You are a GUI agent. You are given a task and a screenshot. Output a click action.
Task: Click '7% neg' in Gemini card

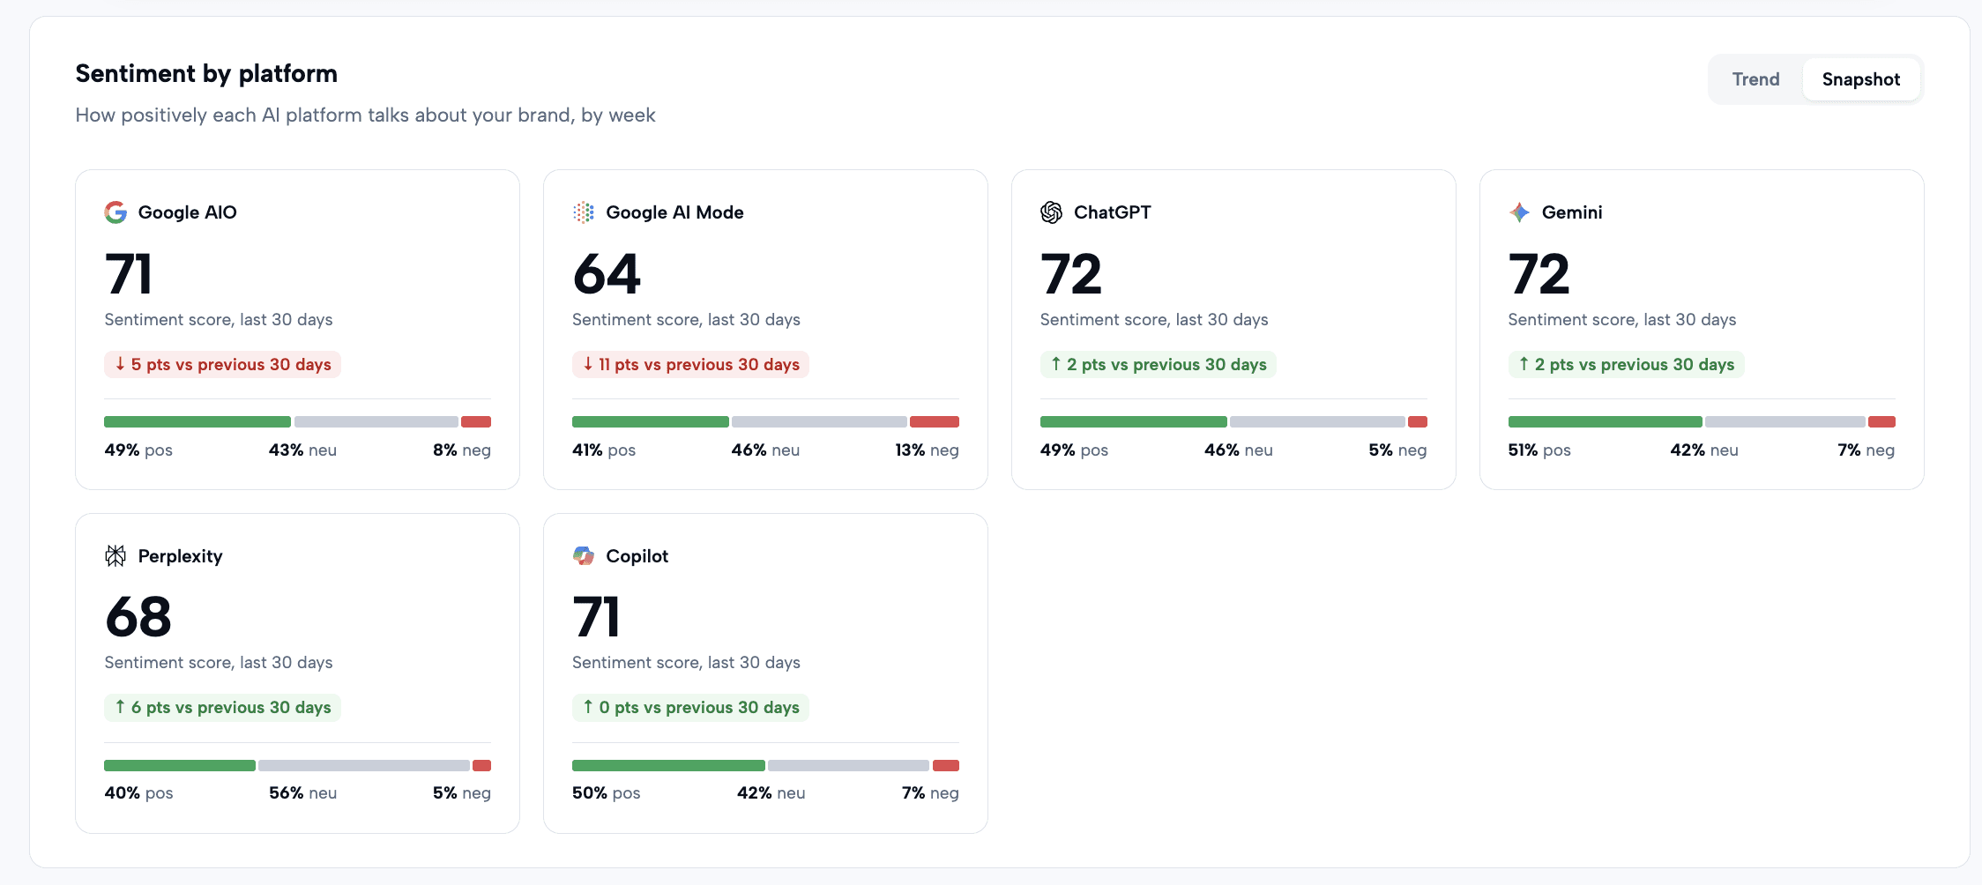click(1866, 450)
